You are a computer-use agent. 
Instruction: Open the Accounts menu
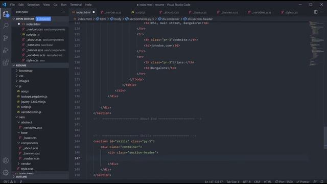coord(6,160)
